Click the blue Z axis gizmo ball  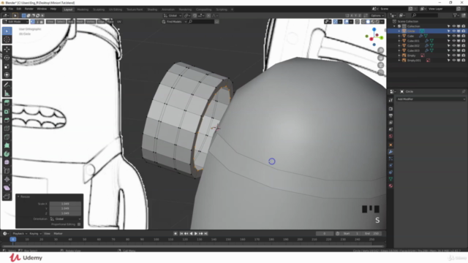pos(374,29)
